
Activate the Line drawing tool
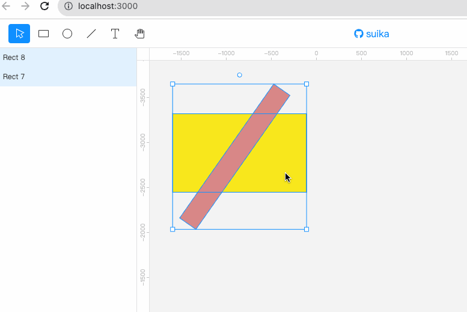91,34
